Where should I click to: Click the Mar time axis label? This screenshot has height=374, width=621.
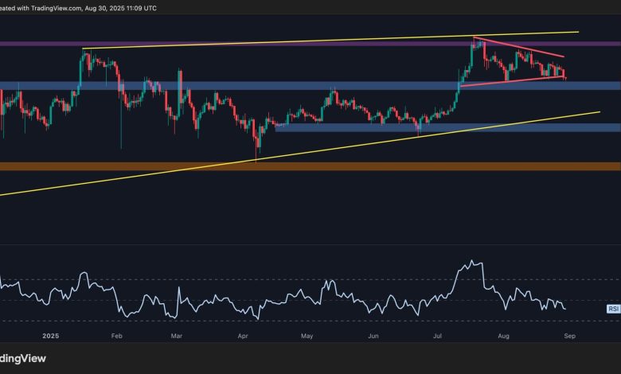tap(177, 336)
